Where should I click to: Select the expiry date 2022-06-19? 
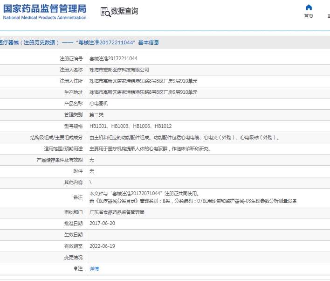coord(102,246)
